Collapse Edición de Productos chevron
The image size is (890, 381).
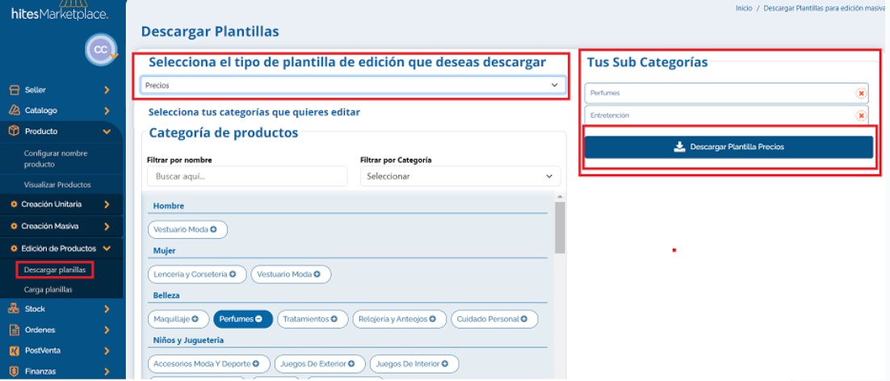point(107,249)
